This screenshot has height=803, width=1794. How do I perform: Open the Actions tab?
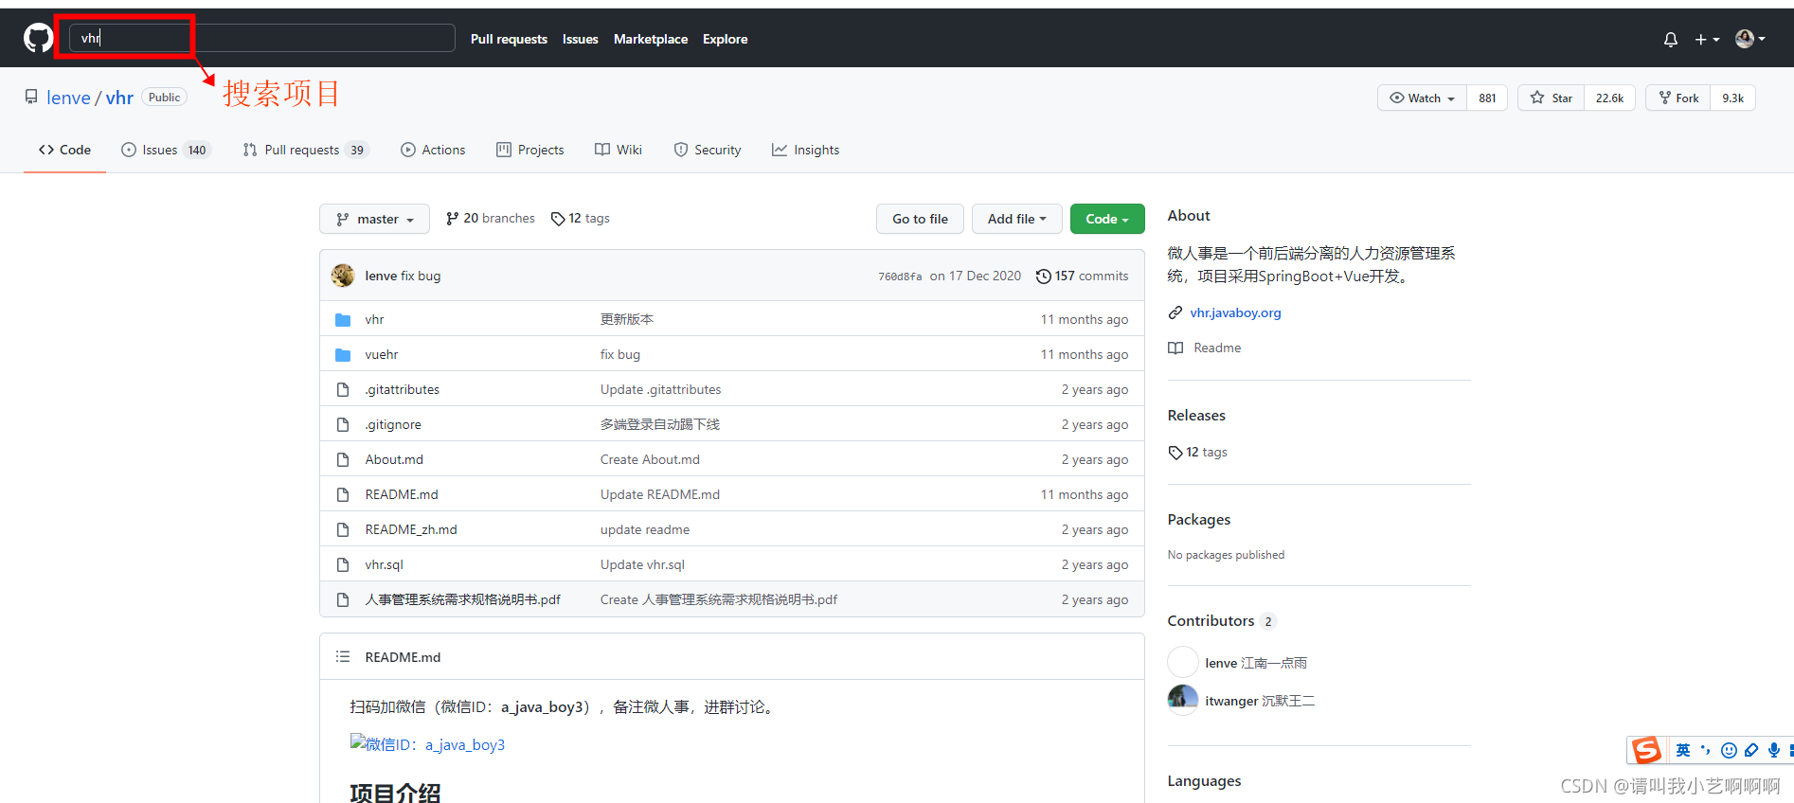coord(433,150)
